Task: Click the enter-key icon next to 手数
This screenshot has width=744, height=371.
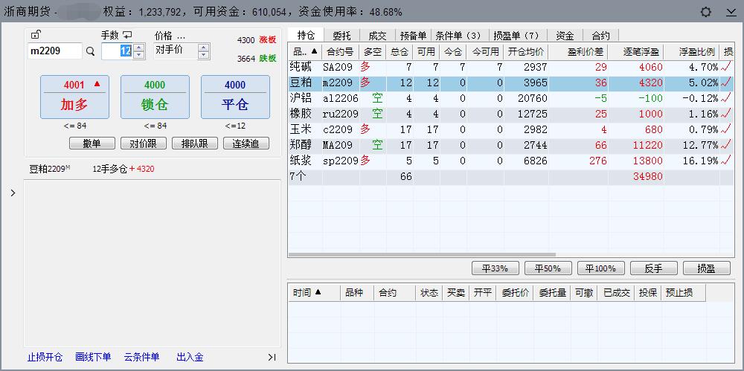Action: coord(127,35)
